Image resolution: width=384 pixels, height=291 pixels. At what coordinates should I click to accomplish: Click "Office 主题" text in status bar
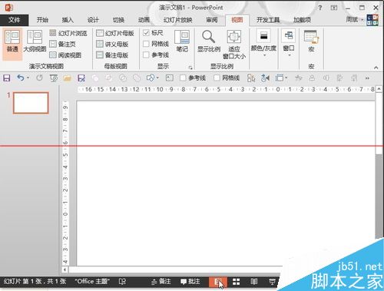92,282
